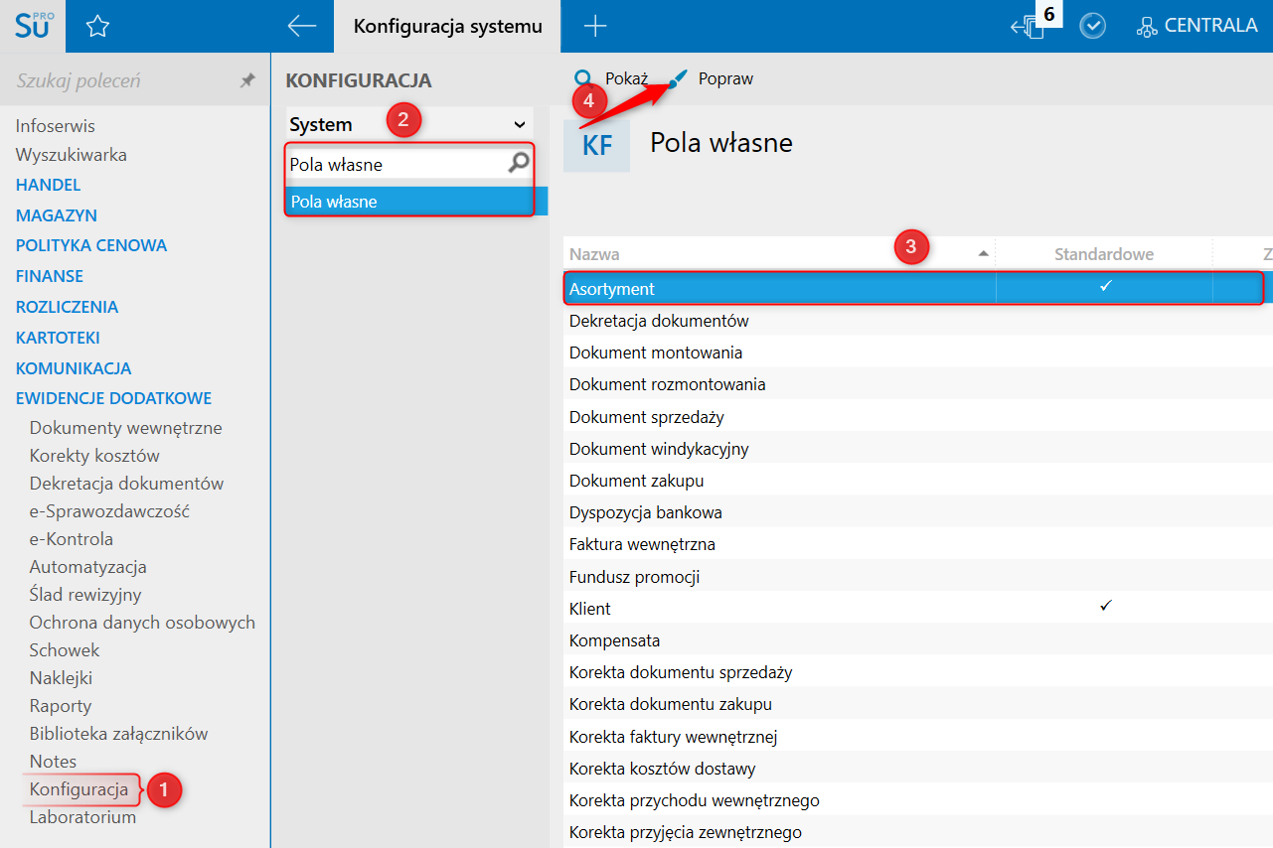Image resolution: width=1273 pixels, height=848 pixels.
Task: Open favorites with the star icon
Action: (97, 27)
